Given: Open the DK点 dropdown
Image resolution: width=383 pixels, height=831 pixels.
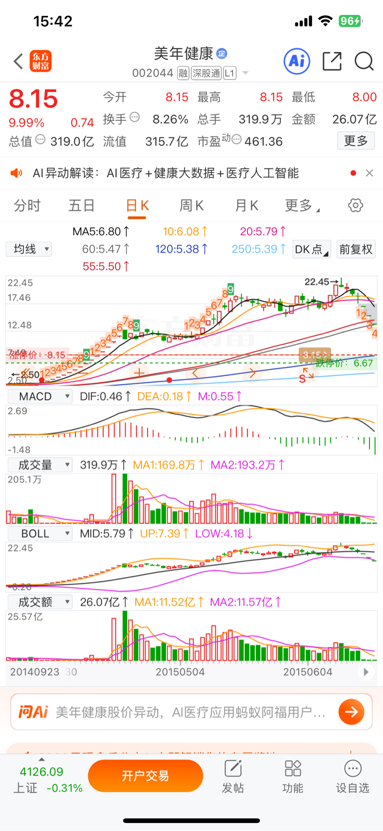Looking at the screenshot, I should [312, 249].
